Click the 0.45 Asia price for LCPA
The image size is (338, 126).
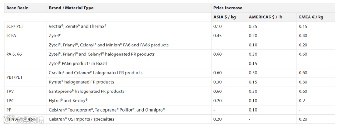point(218,36)
